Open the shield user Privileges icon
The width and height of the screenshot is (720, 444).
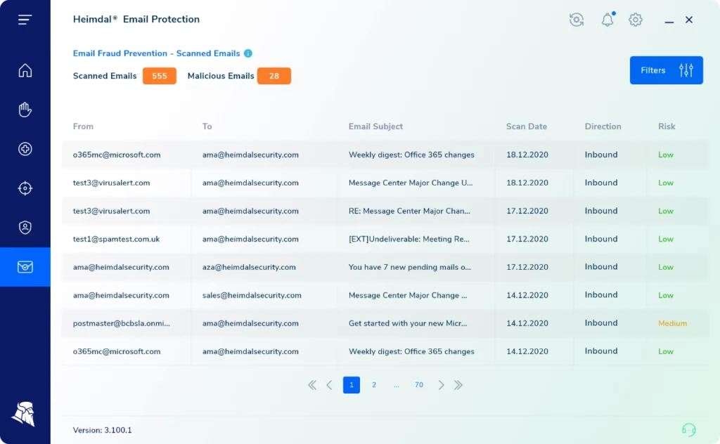coord(25,228)
